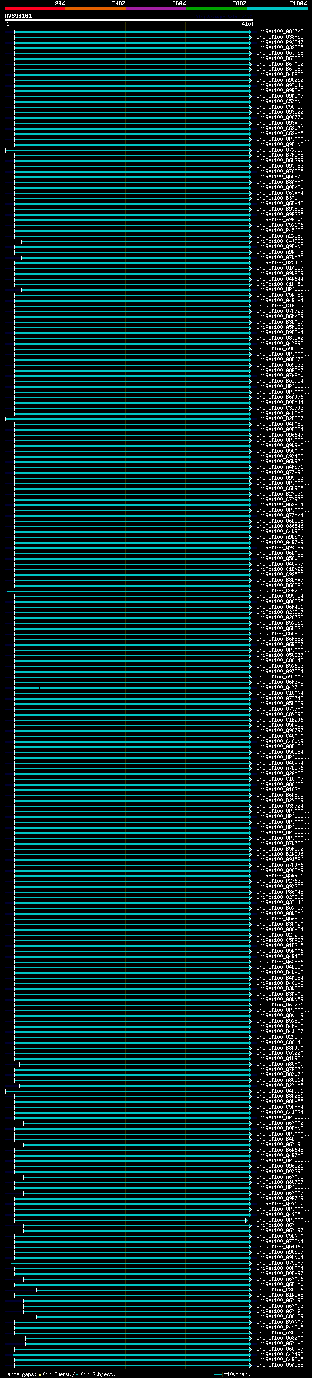This screenshot has width=312, height=1378.
Task: Open hit UniRef100_B6TD86
Action: [280, 58]
